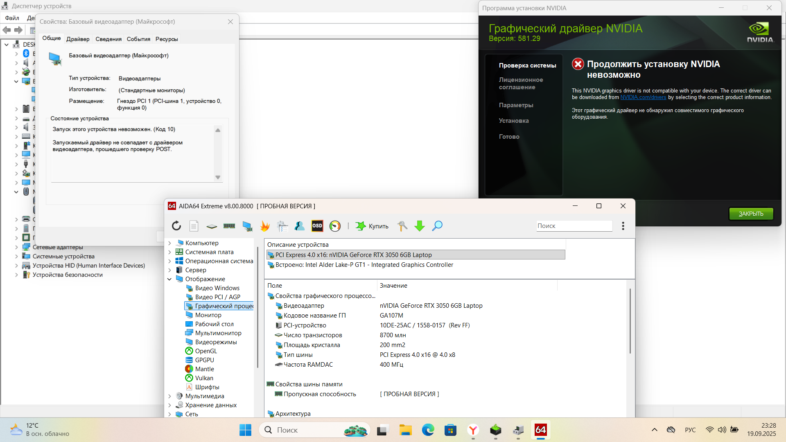Expand the Сервер node in AIDA64
Screen dimensions: 786x442
169,270
